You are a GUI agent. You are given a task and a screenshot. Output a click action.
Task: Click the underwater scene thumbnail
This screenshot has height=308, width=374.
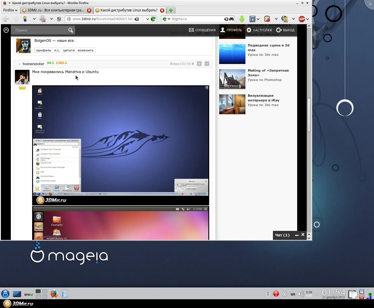232,54
